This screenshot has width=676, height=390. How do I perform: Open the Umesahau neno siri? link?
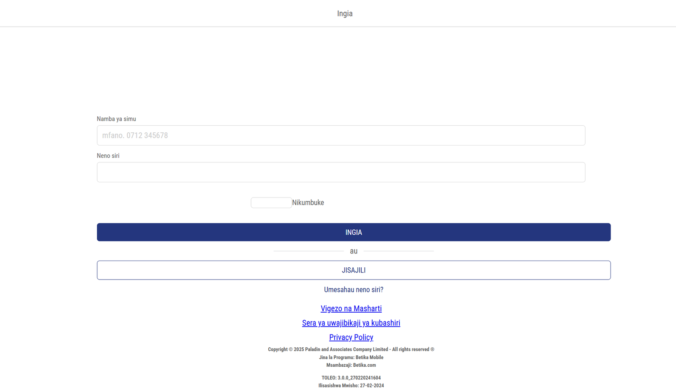point(354,290)
